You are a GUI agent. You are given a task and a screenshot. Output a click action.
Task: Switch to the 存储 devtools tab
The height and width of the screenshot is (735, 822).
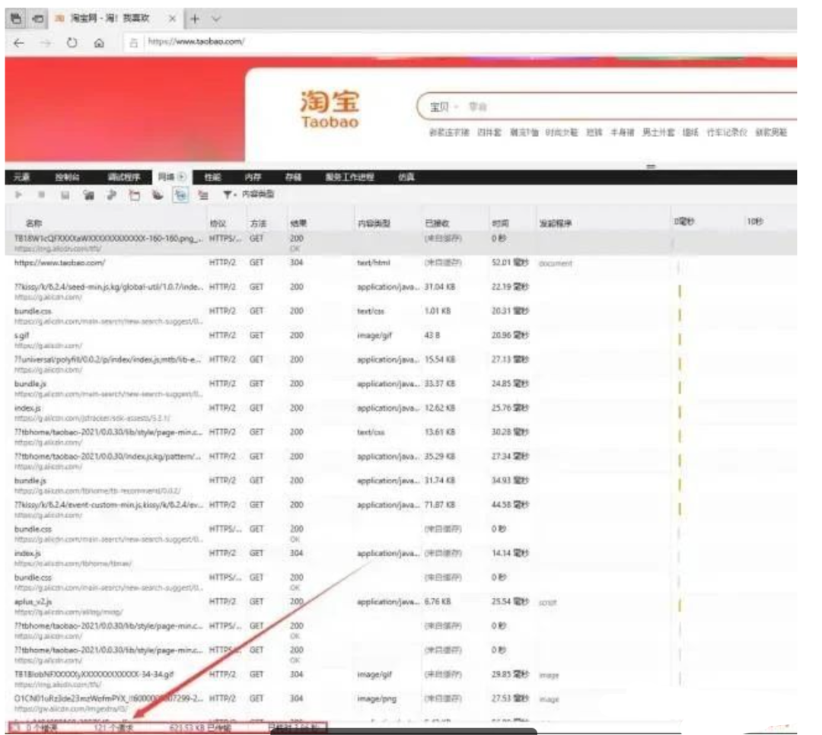293,177
